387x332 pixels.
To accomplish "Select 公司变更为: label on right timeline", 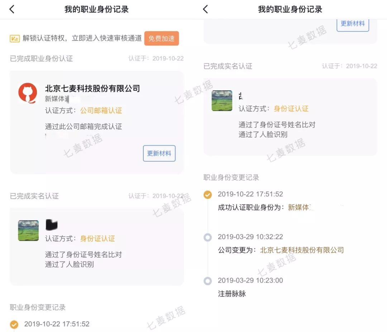I will point(237,250).
